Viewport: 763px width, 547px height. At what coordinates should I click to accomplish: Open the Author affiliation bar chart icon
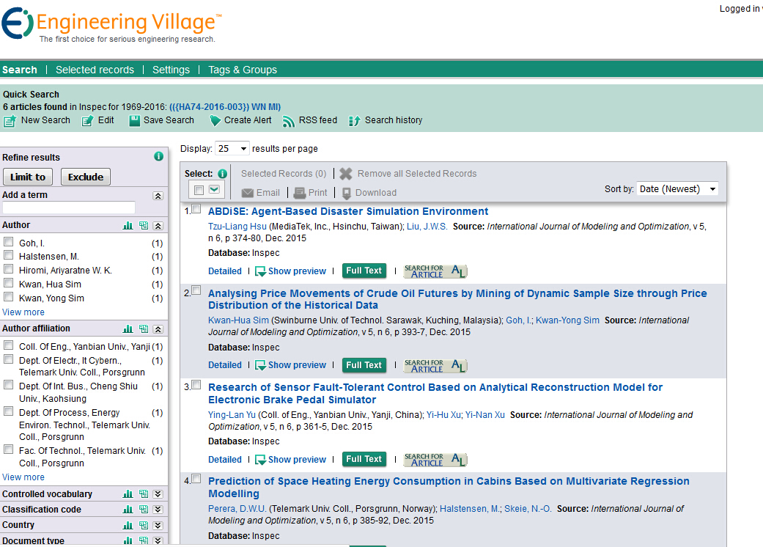(x=128, y=329)
